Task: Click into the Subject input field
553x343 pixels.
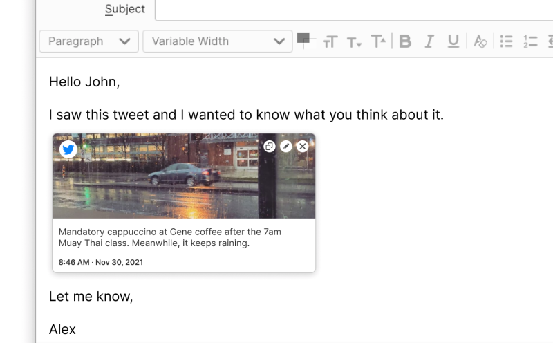Action: click(353, 10)
